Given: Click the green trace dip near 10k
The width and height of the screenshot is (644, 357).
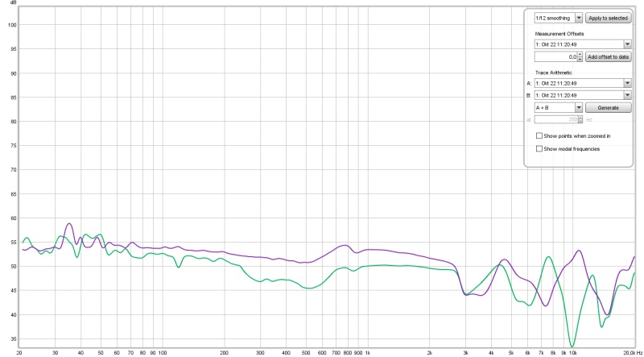Looking at the screenshot, I should tap(572, 346).
